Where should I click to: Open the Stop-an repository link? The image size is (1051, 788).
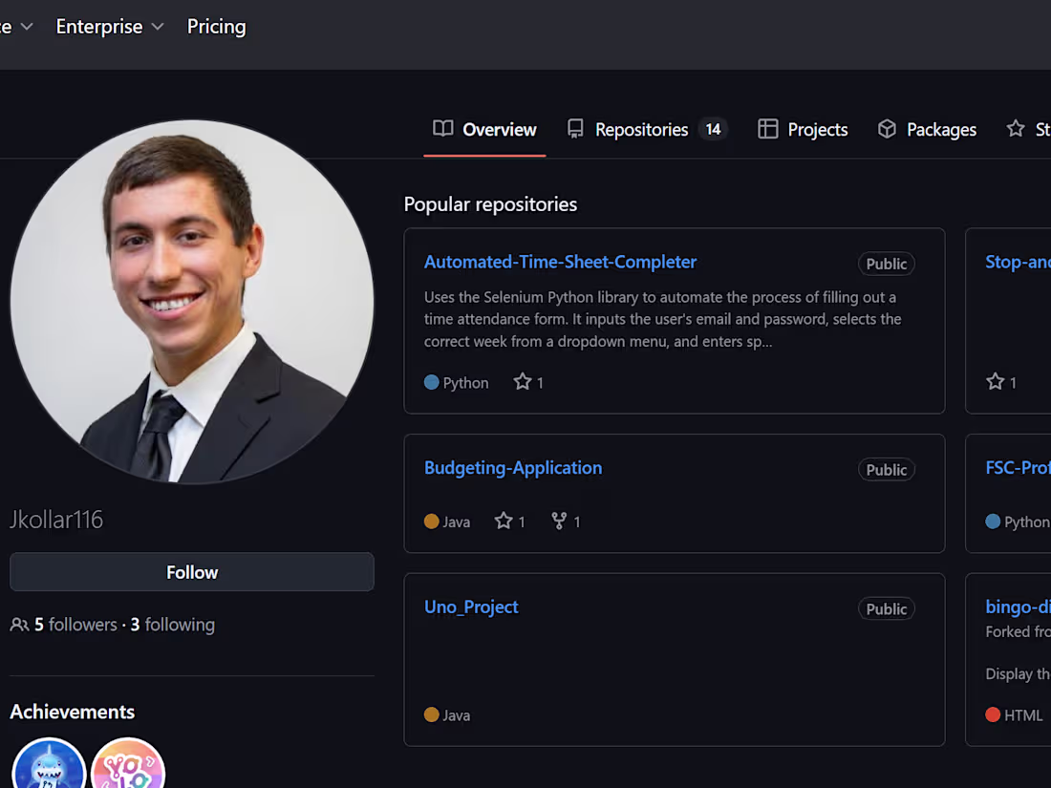(x=1019, y=262)
